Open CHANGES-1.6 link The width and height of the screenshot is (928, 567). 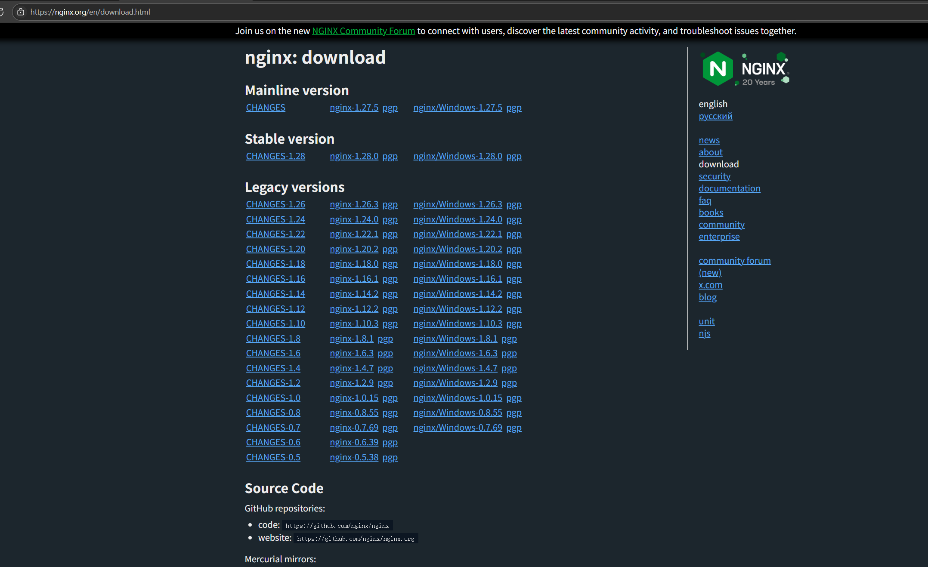273,353
